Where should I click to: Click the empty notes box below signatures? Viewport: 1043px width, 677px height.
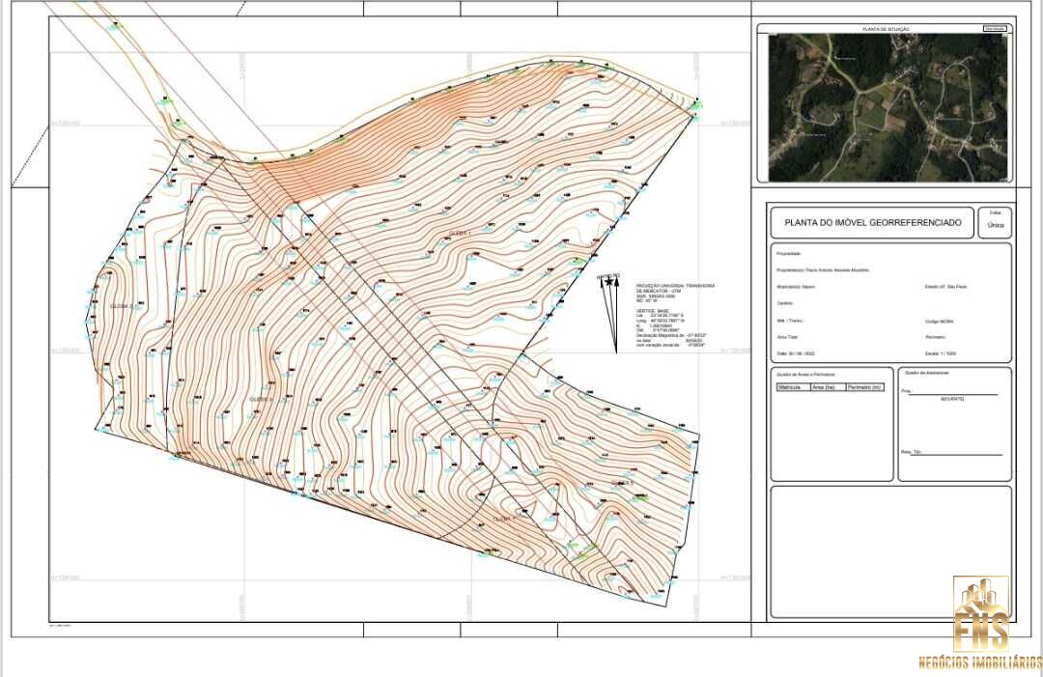[x=889, y=550]
